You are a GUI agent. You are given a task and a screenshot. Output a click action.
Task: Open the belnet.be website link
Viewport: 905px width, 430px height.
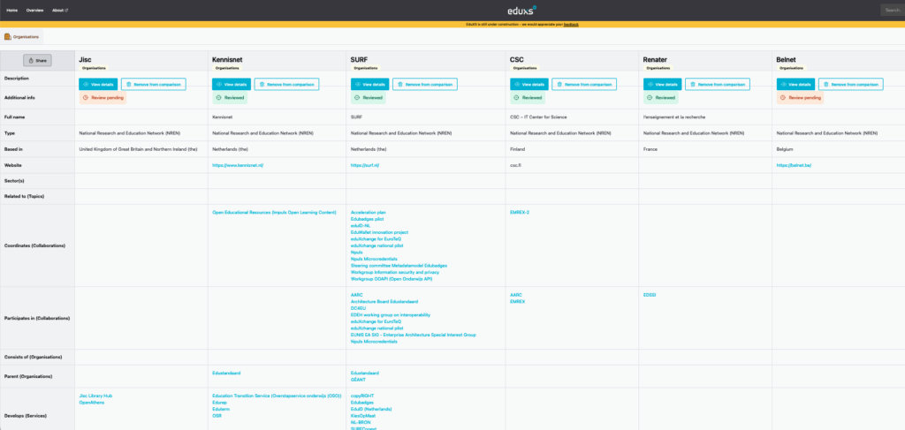(x=792, y=165)
